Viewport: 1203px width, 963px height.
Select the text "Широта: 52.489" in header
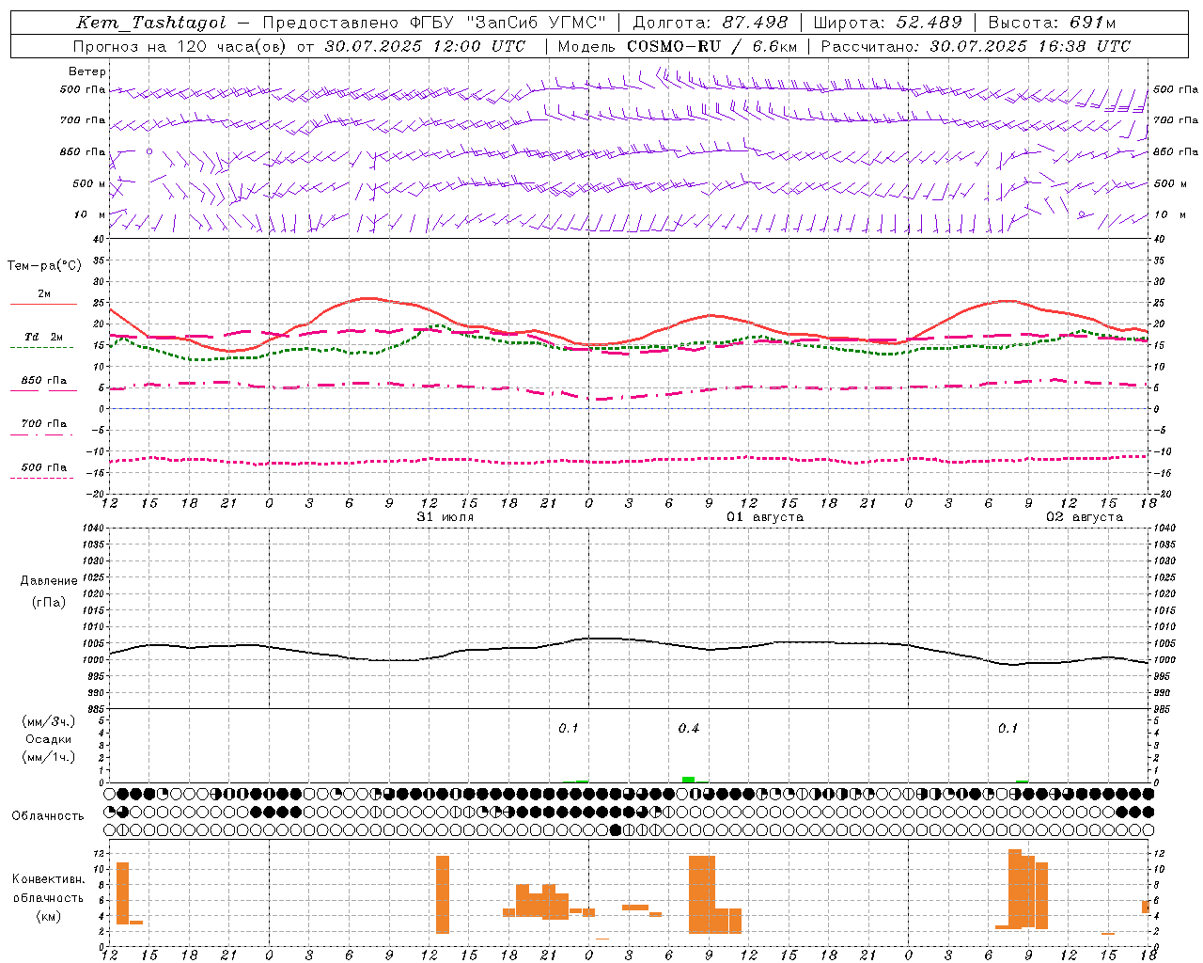pyautogui.click(x=887, y=23)
